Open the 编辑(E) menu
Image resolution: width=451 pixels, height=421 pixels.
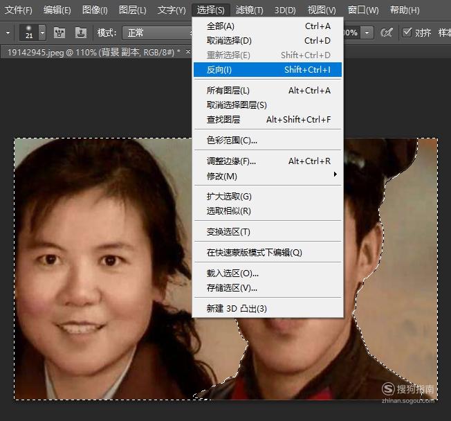click(57, 10)
